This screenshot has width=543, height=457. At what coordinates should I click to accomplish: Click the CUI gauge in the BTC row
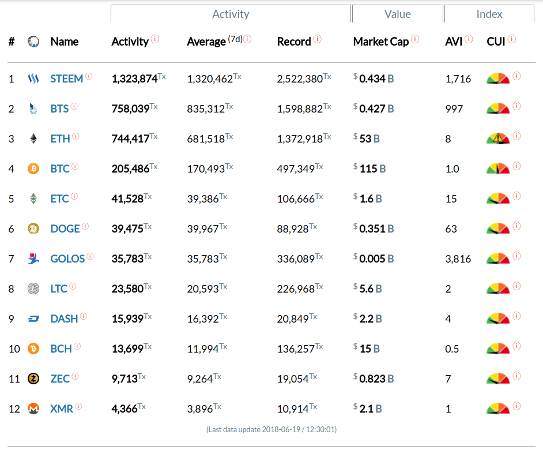pos(498,169)
